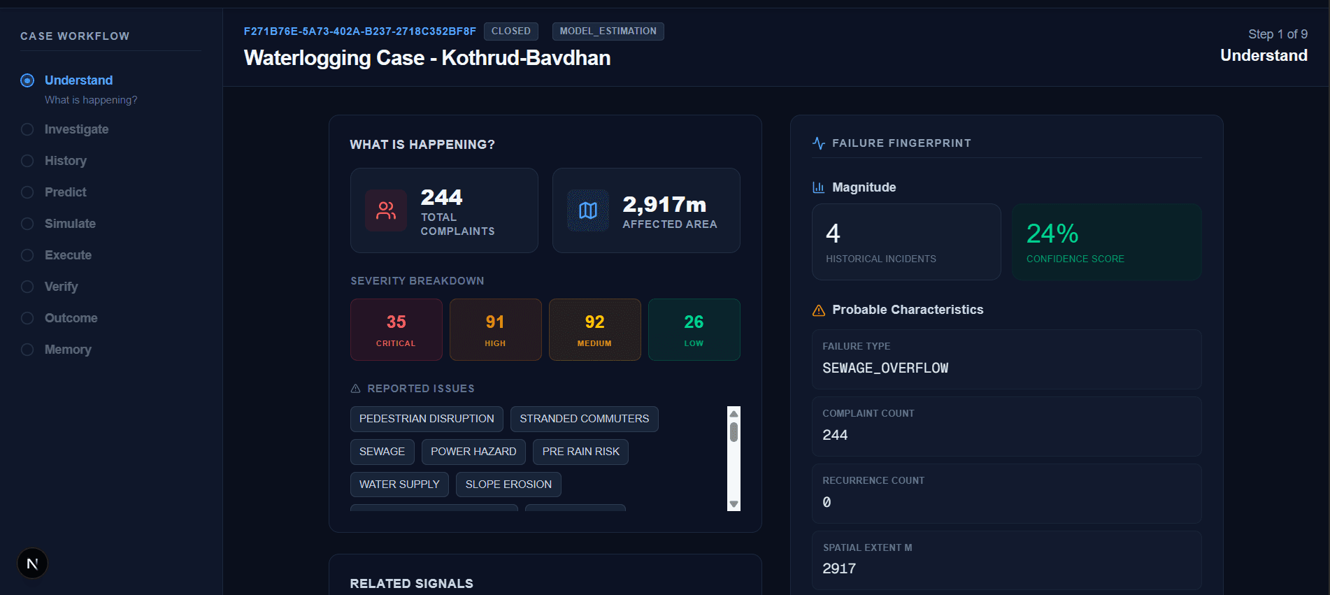
Task: Select the Understand step radio
Action: (x=27, y=80)
